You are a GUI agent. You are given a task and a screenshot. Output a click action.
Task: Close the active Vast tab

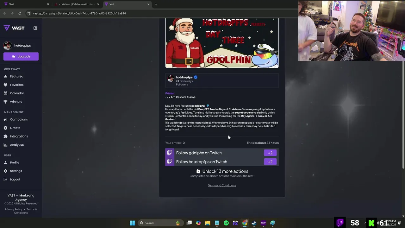[x=148, y=4]
